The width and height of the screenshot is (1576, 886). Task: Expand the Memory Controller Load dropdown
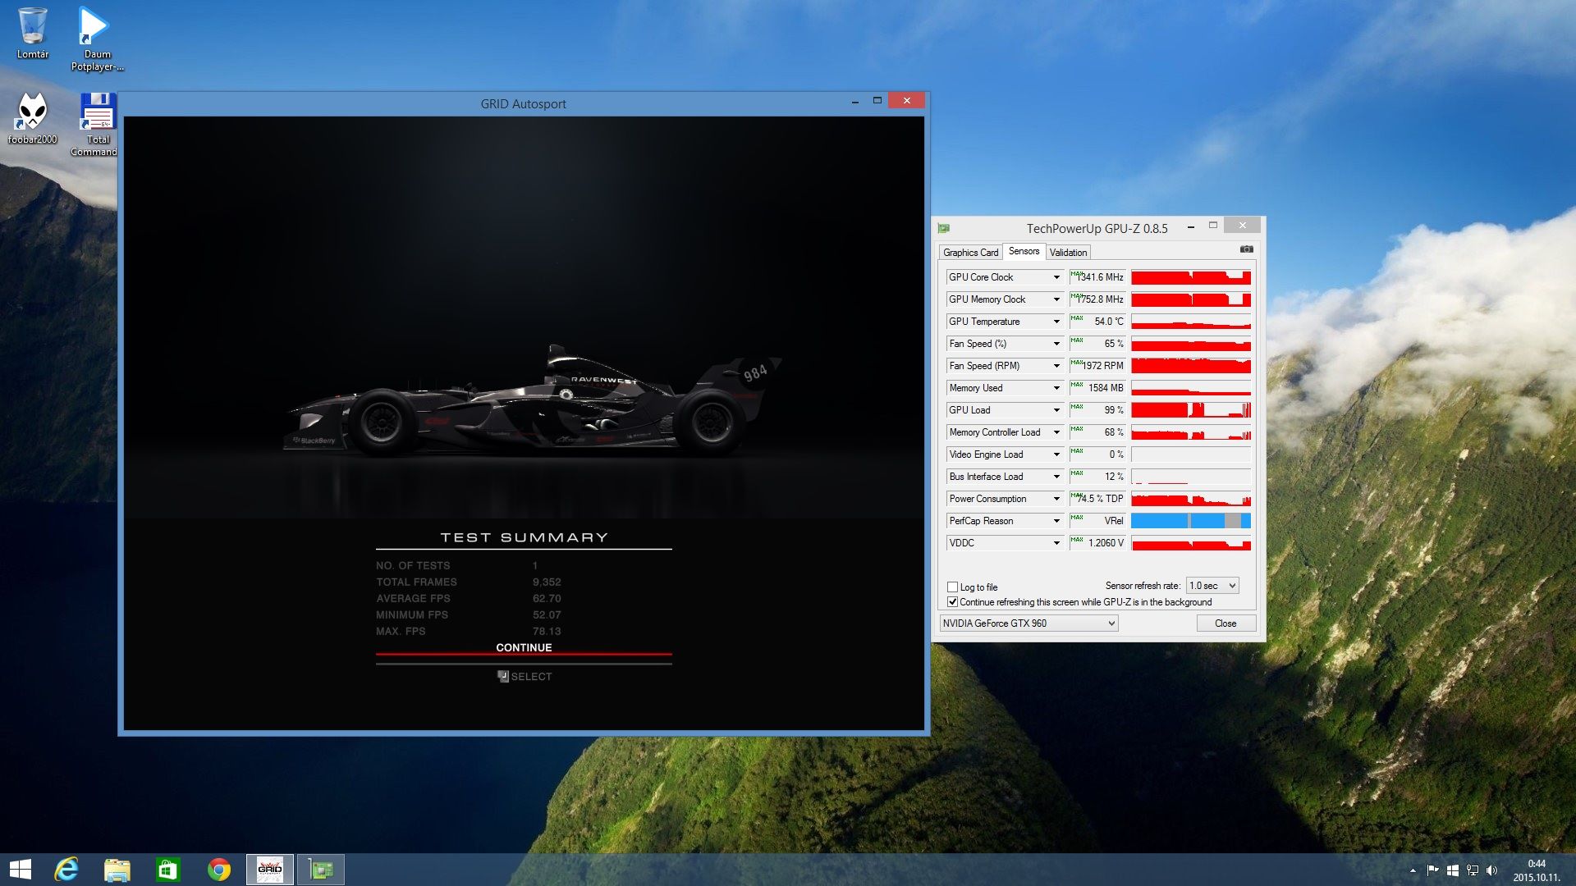[x=1056, y=432]
